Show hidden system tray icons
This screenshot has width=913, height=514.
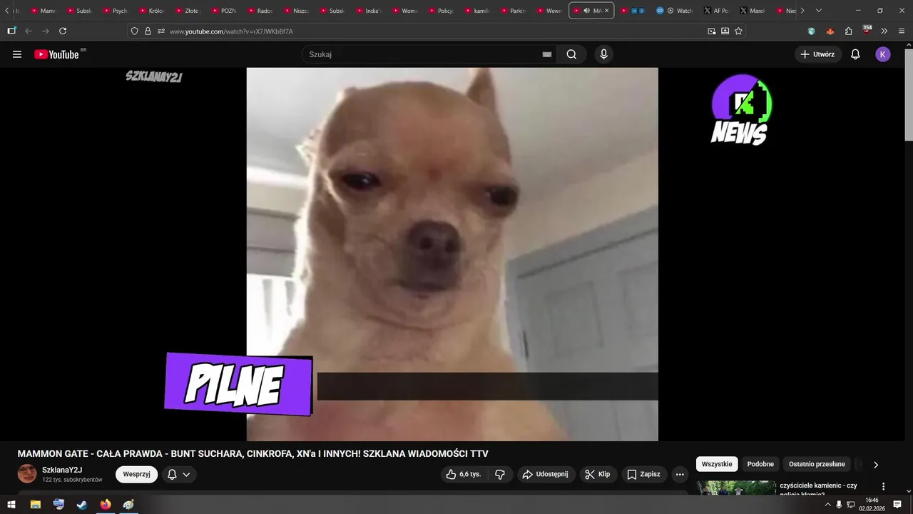click(827, 505)
